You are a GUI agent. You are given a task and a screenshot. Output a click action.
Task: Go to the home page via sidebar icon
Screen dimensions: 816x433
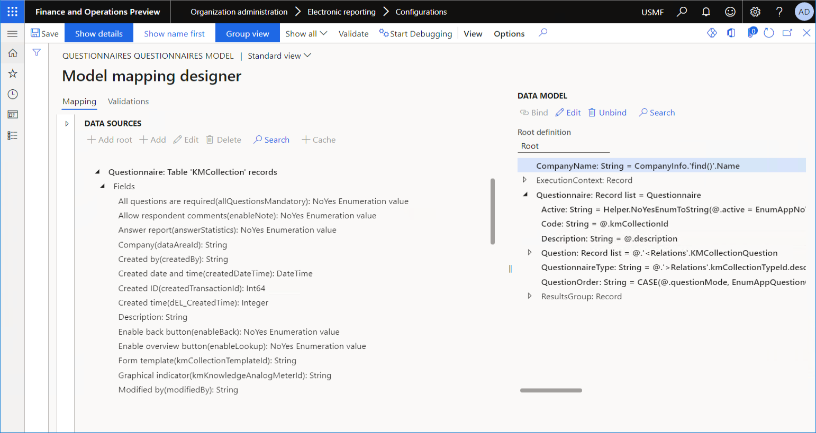12,53
